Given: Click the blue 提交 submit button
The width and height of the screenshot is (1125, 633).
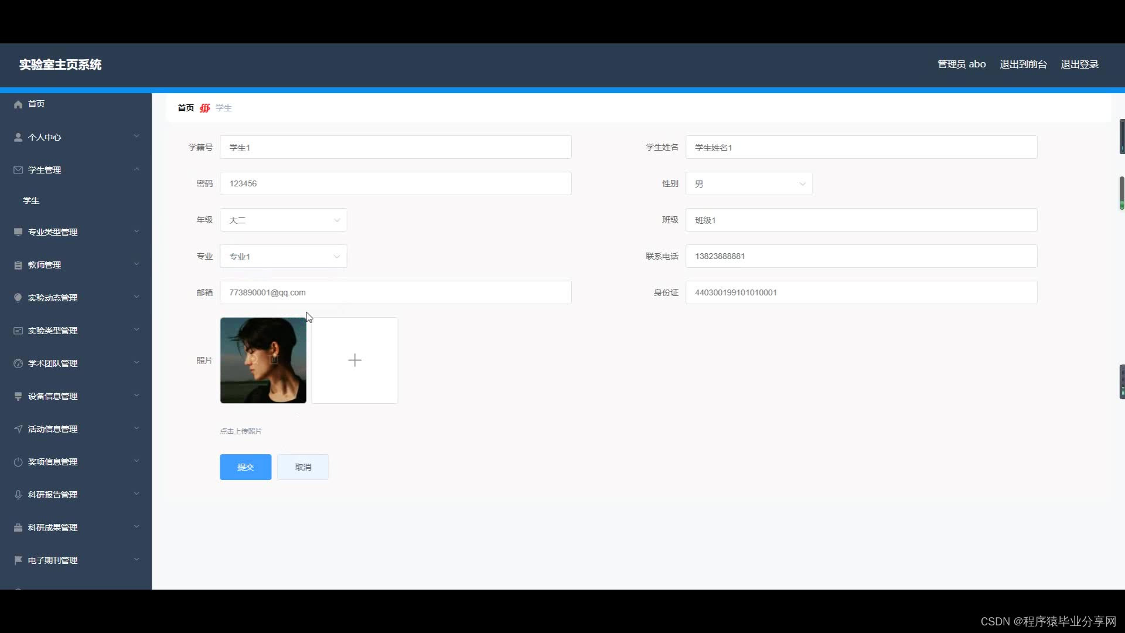Looking at the screenshot, I should coord(246,467).
